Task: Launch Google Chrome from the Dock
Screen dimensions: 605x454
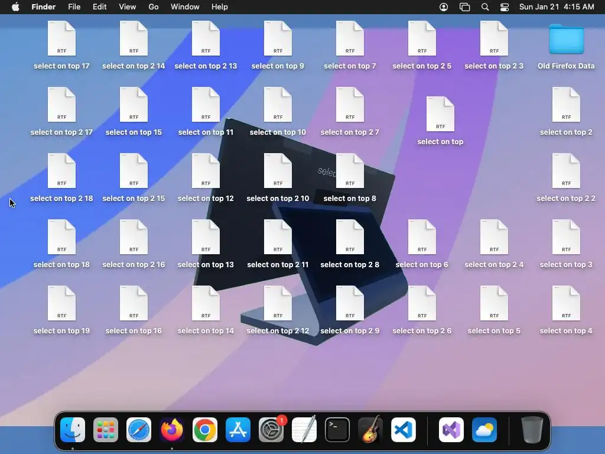Action: tap(205, 430)
